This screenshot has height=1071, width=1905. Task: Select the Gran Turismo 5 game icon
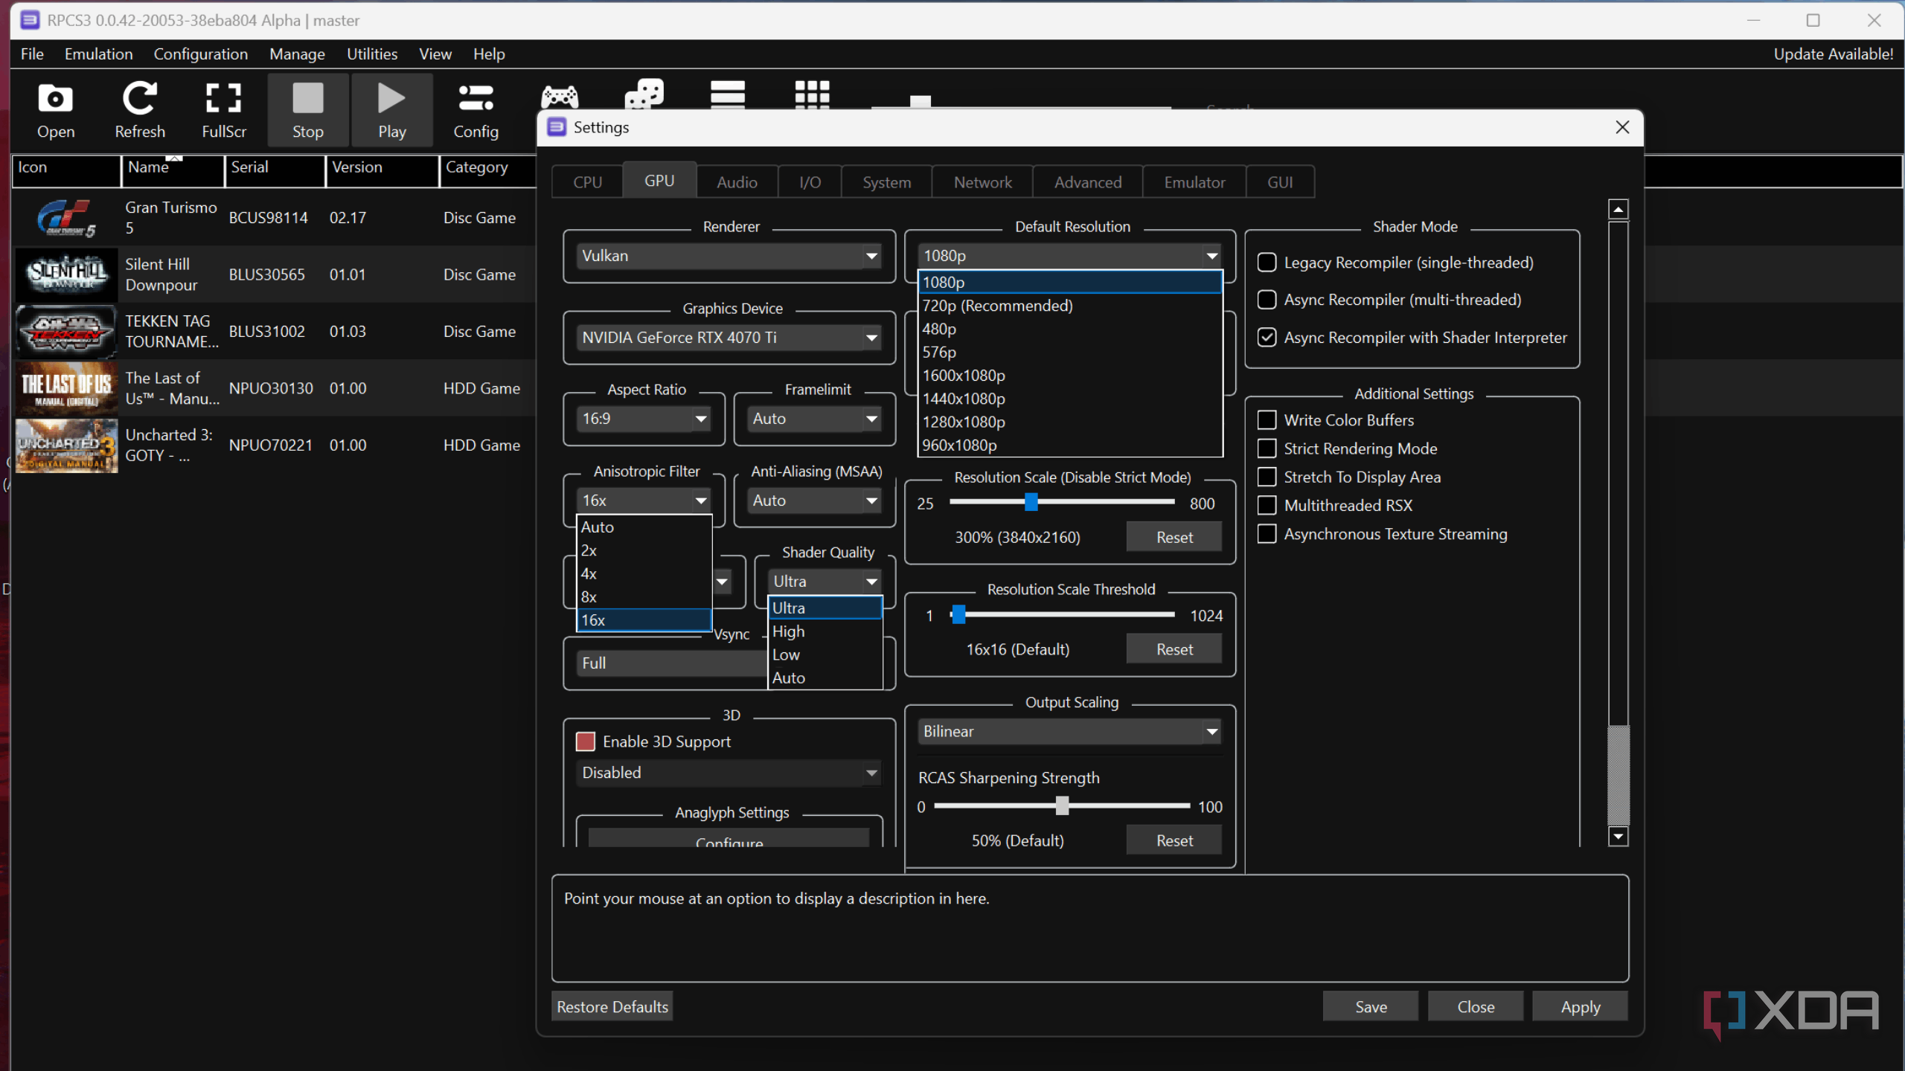(66, 218)
